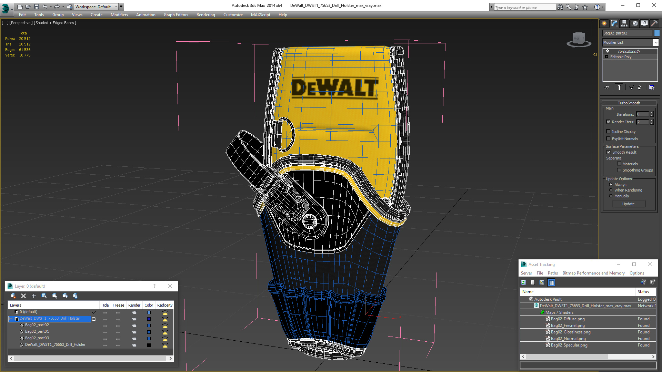Collapse DeWalt_DWST1_75653_Drill_Holster layer tree
The image size is (662, 372).
(x=11, y=319)
